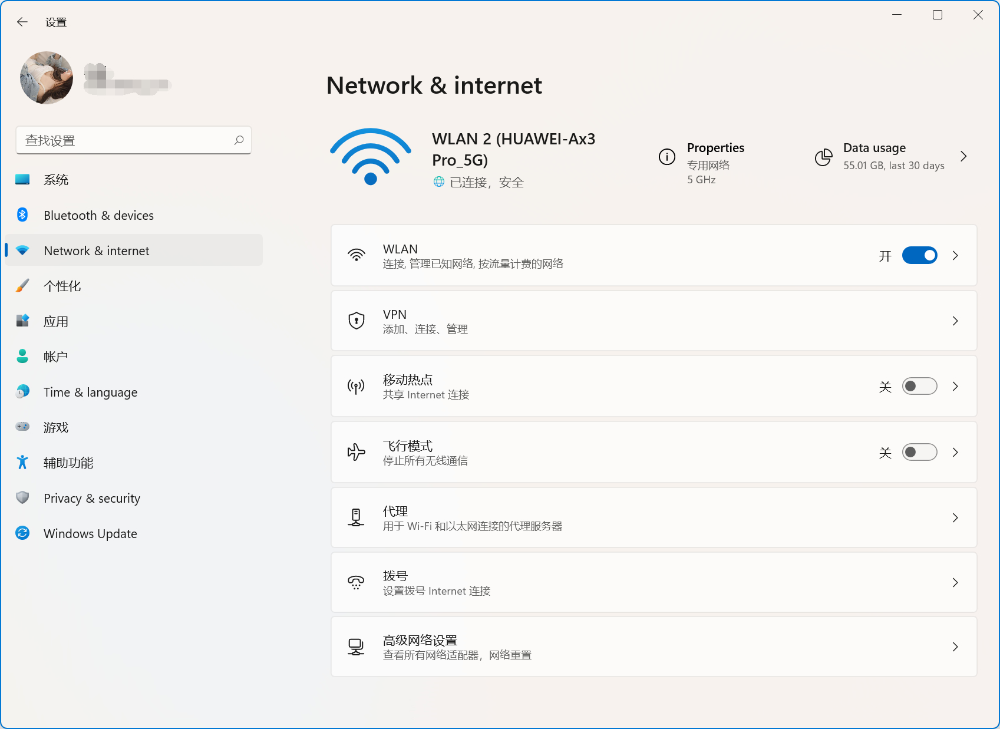Click the airplane mode icon
1000x729 pixels.
point(356,452)
